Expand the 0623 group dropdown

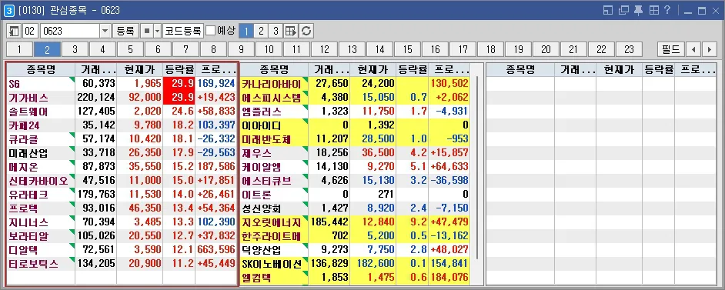point(105,32)
